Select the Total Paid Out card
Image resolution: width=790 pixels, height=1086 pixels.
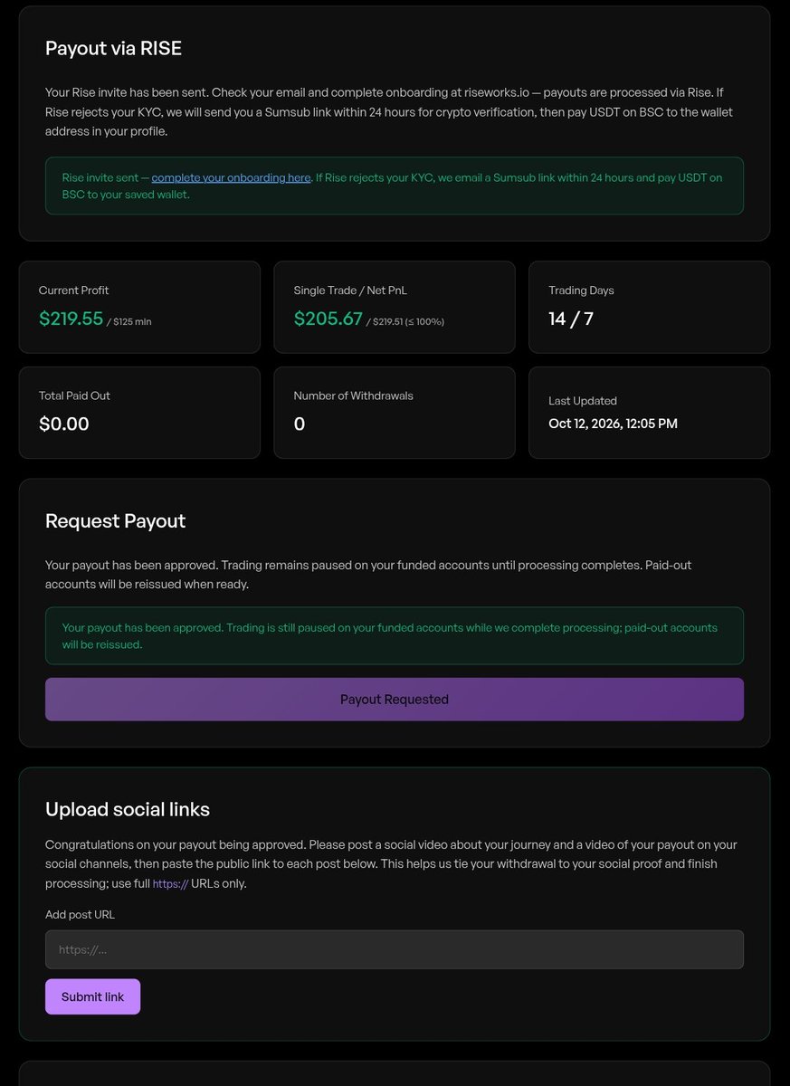pyautogui.click(x=139, y=413)
